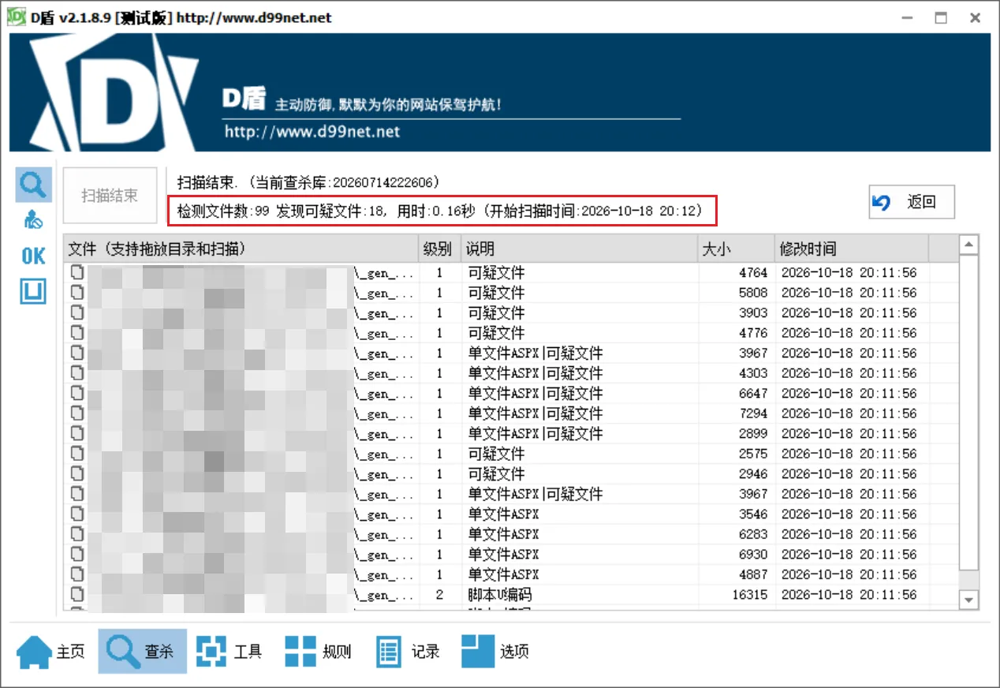Click file icon of row with size 4887
The height and width of the screenshot is (688, 1000).
pyautogui.click(x=76, y=574)
